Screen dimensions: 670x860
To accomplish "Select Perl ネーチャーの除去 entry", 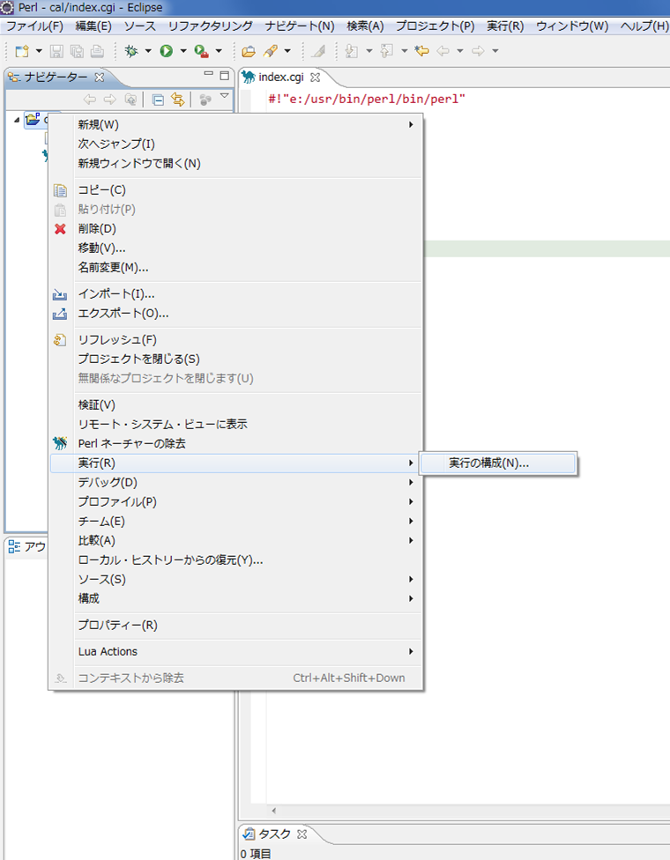I will [236, 443].
